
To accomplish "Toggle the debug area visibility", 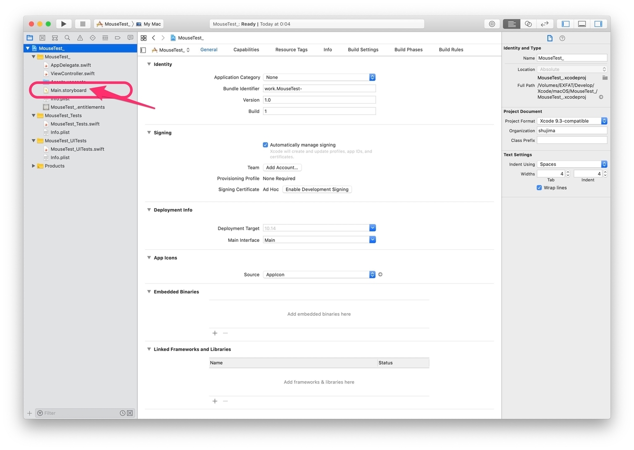I will point(582,24).
